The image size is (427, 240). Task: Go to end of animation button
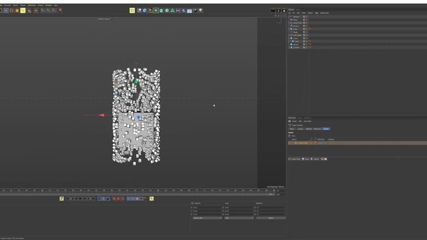pyautogui.click(x=93, y=199)
